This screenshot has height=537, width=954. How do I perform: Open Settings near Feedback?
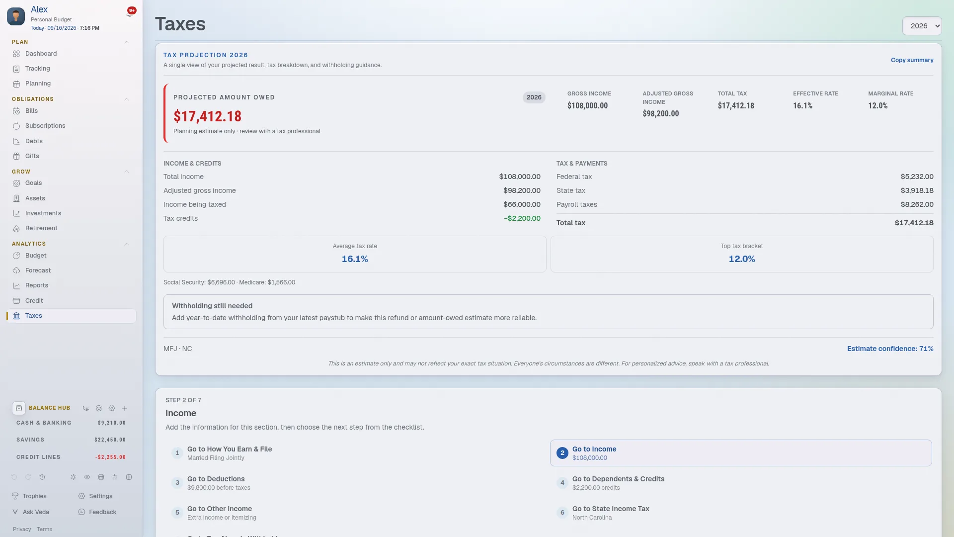(95, 496)
